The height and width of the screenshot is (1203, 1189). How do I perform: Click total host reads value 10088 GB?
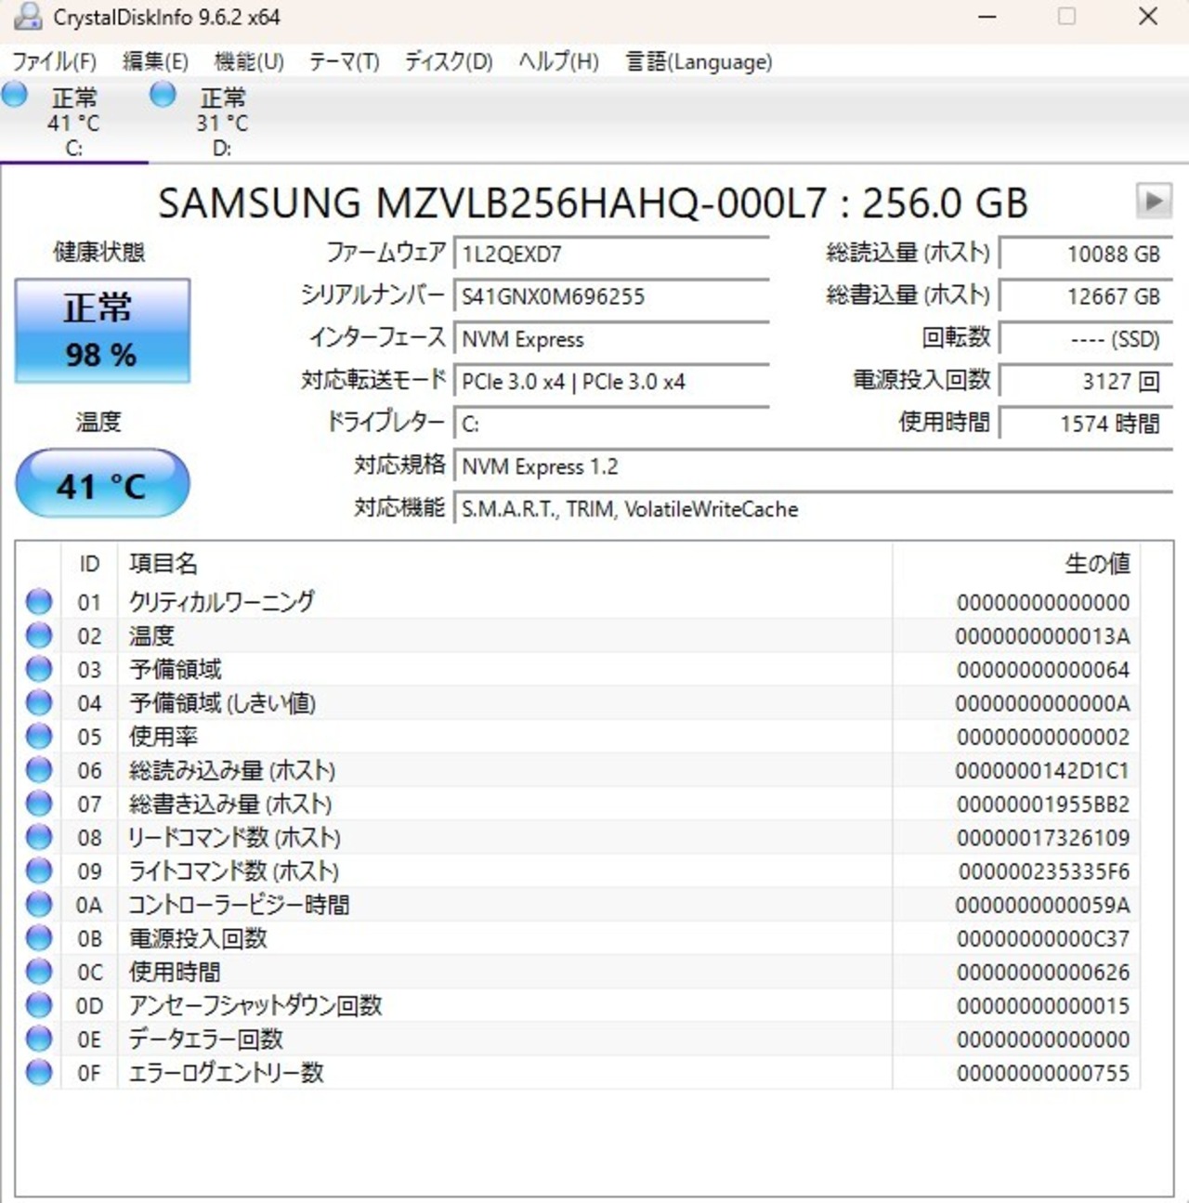[x=1085, y=254]
